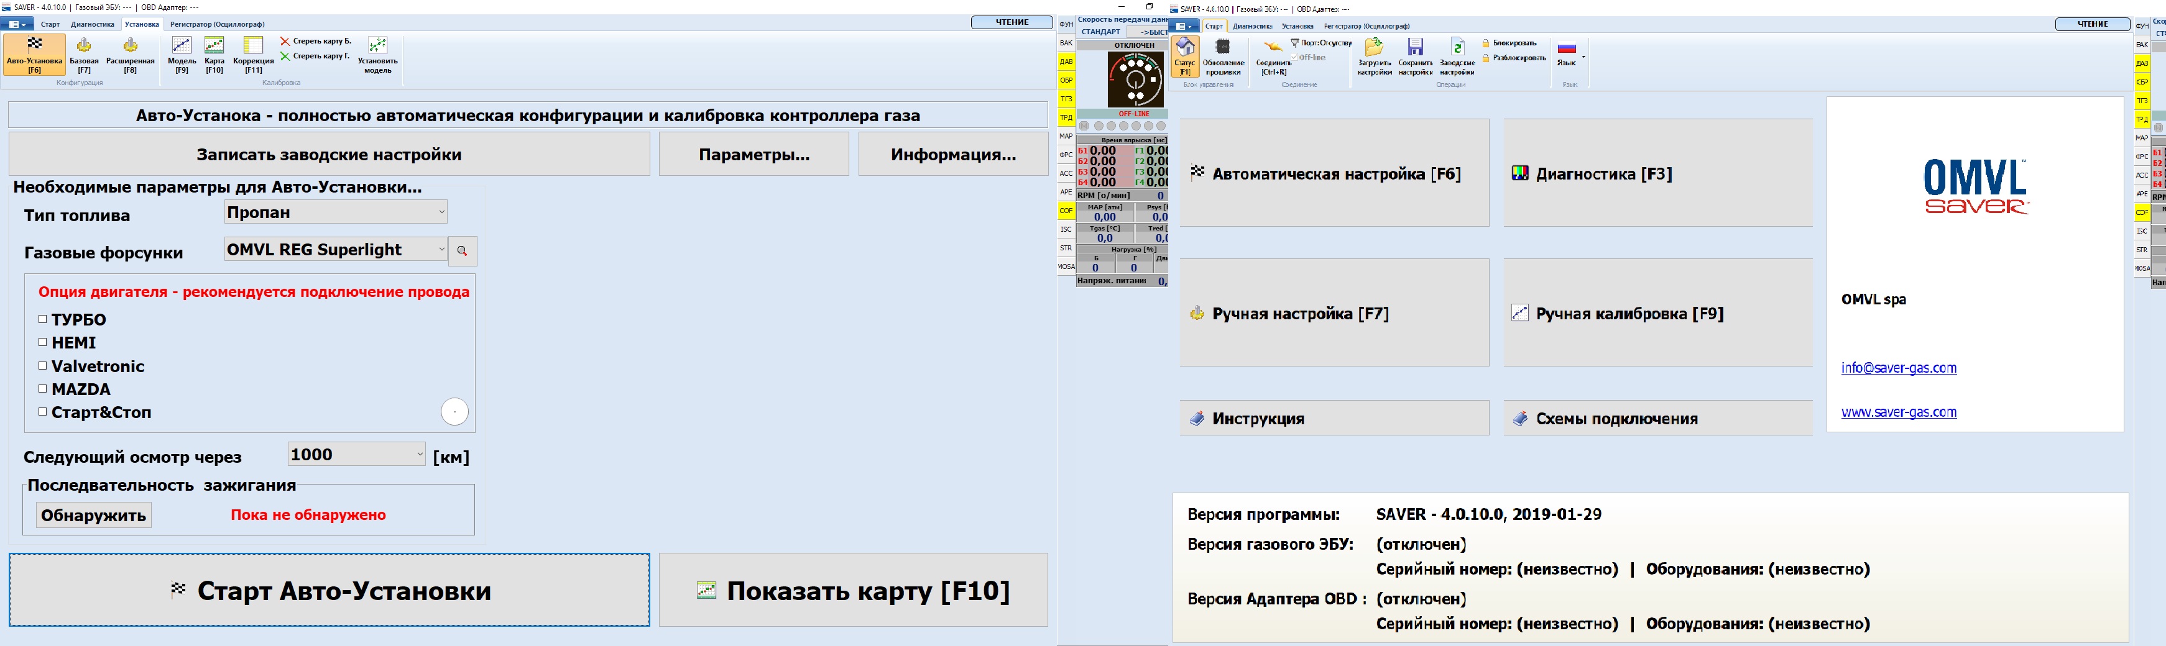Open Диагностика tab in the OMVL start window
This screenshot has width=2166, height=646.
[x=1252, y=26]
